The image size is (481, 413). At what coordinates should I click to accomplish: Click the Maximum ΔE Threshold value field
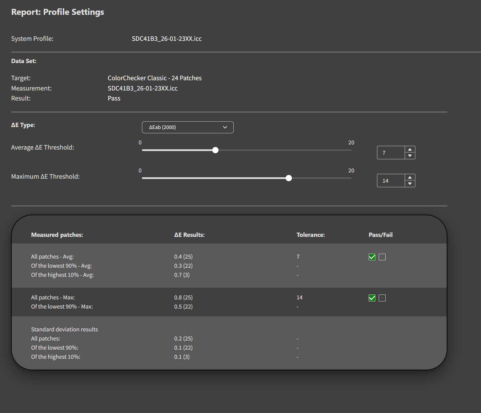point(391,181)
